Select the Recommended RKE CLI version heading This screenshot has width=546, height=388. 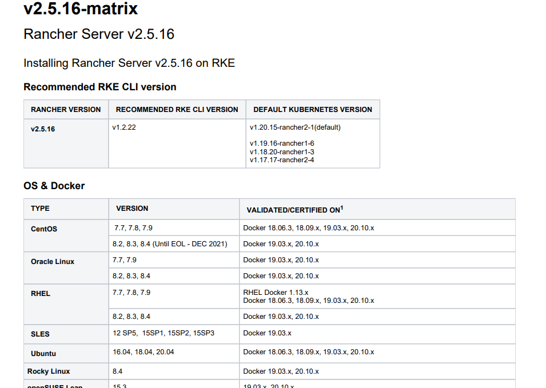[x=99, y=87]
